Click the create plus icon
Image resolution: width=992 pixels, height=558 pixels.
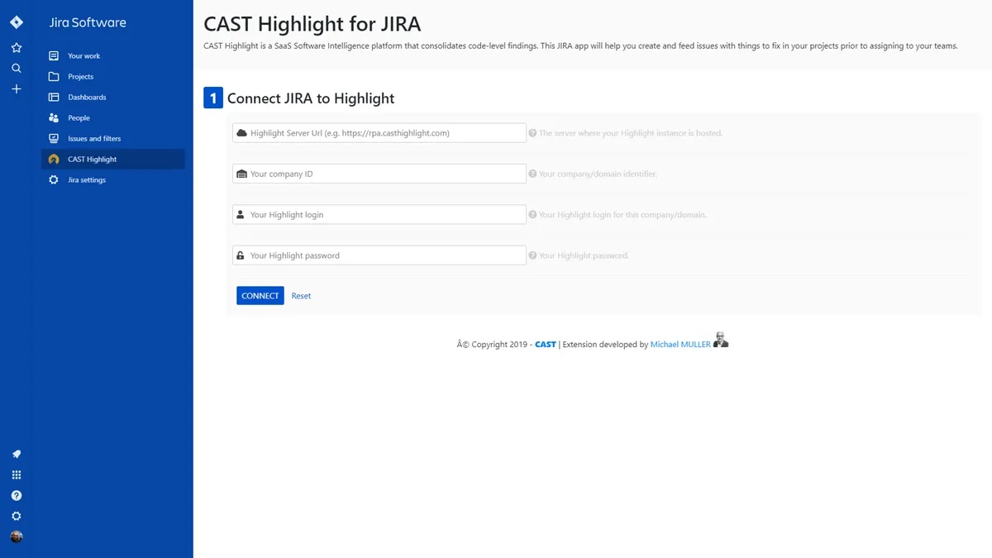tap(16, 88)
